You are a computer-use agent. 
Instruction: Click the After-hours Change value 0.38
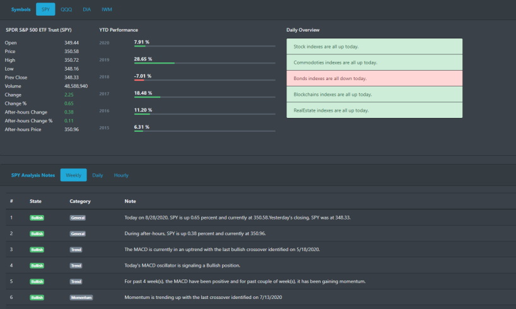69,112
